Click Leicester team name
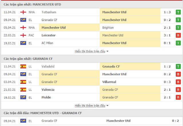 49,35
